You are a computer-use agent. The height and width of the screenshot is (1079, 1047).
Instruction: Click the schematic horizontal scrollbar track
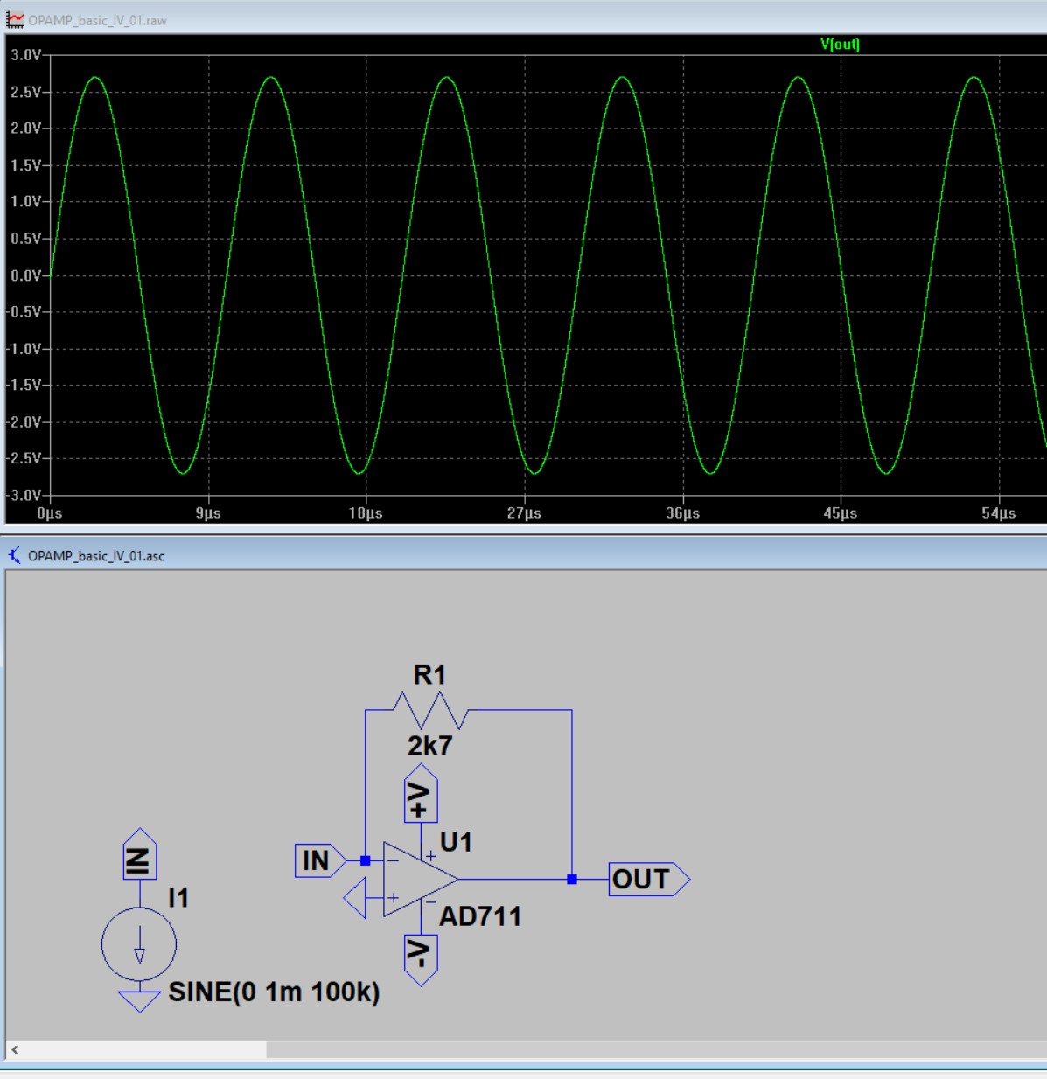coord(656,1049)
